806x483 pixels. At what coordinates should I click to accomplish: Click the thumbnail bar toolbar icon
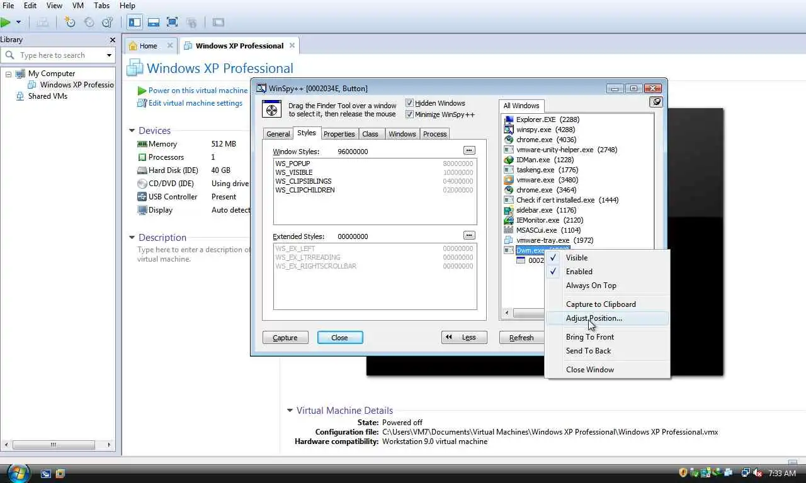[x=154, y=22]
